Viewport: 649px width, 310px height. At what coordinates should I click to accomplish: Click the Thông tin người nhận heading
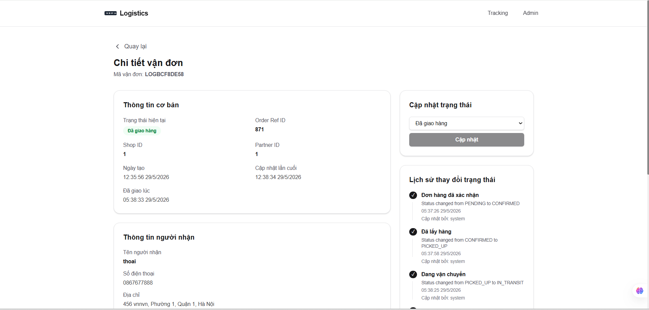pos(159,237)
